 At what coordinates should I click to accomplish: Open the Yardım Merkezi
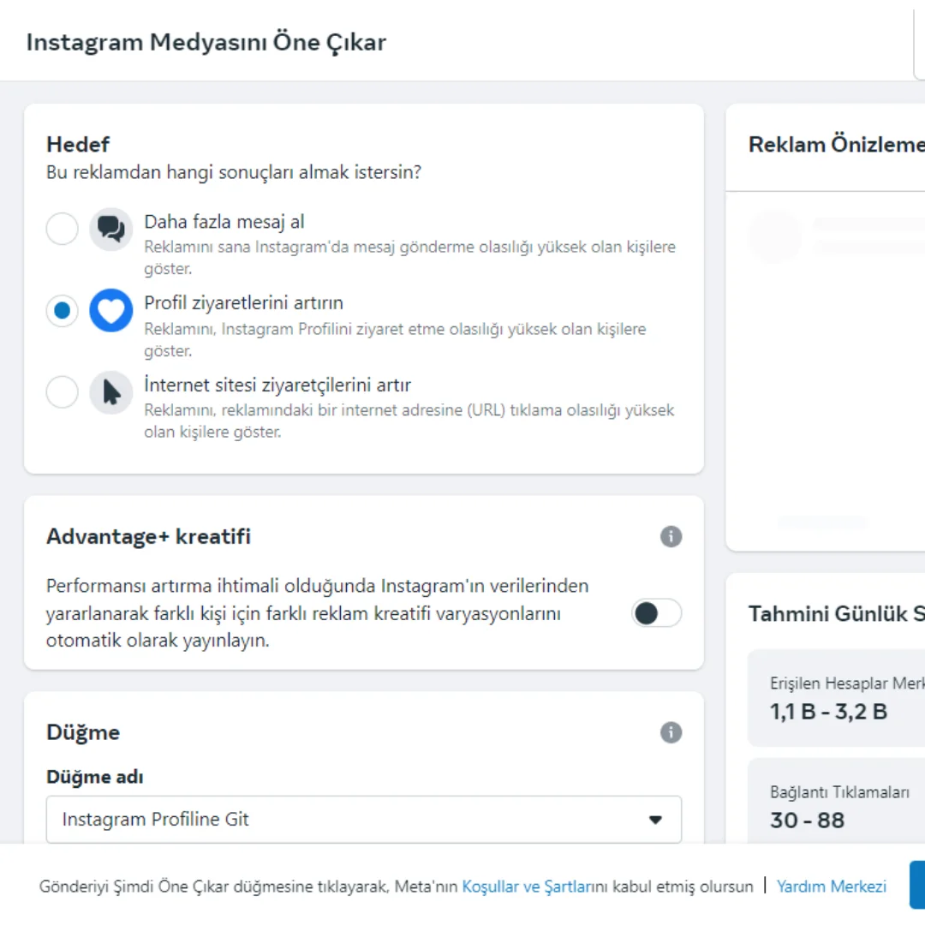[x=831, y=886]
